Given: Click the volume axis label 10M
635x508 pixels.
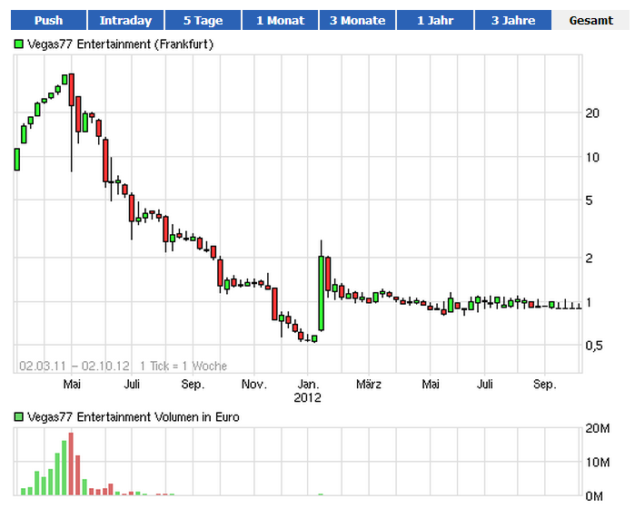Looking at the screenshot, I should click(598, 463).
